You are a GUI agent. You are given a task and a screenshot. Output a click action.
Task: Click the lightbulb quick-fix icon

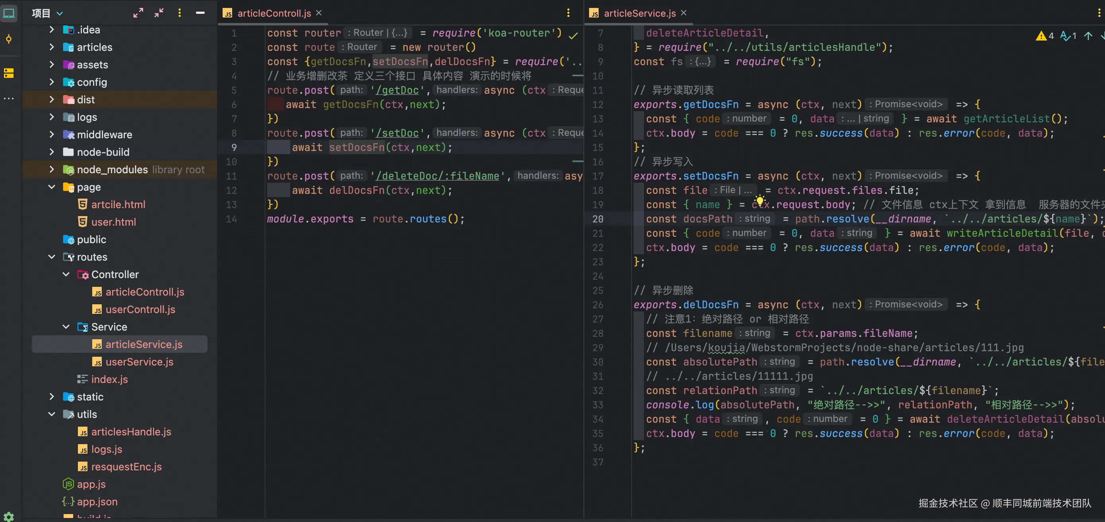pyautogui.click(x=760, y=200)
